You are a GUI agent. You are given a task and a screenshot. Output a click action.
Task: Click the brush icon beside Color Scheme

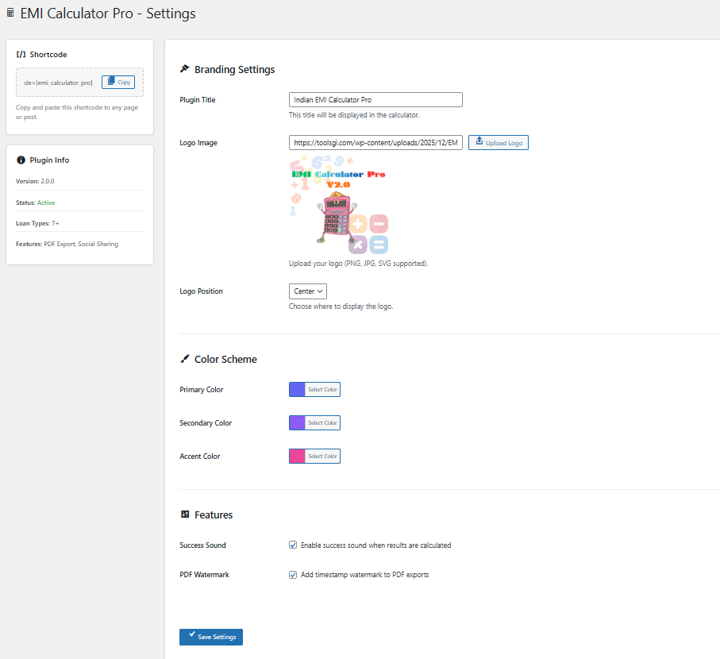185,359
